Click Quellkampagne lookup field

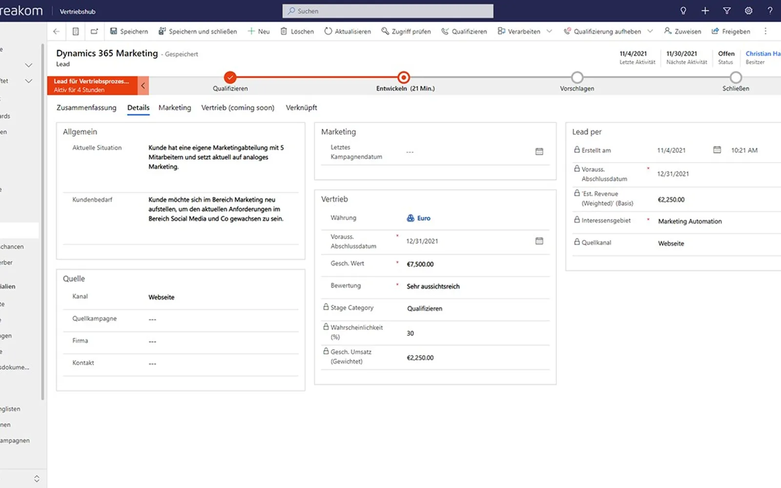223,319
